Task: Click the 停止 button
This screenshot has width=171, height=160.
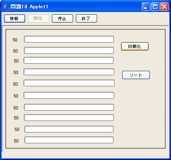Action: tap(62, 19)
